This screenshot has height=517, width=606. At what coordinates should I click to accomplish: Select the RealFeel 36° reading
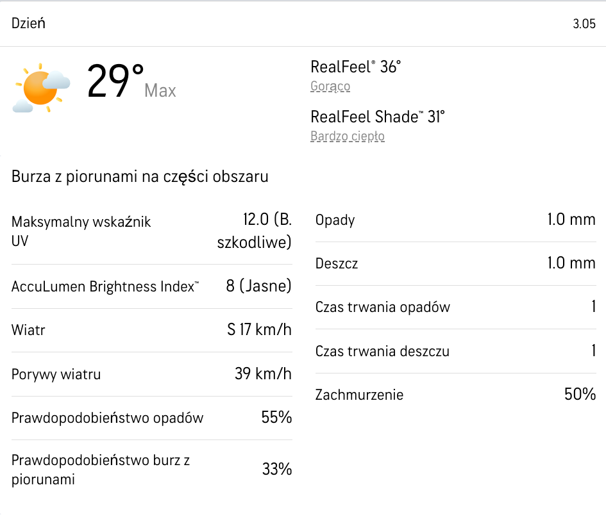[x=355, y=67]
